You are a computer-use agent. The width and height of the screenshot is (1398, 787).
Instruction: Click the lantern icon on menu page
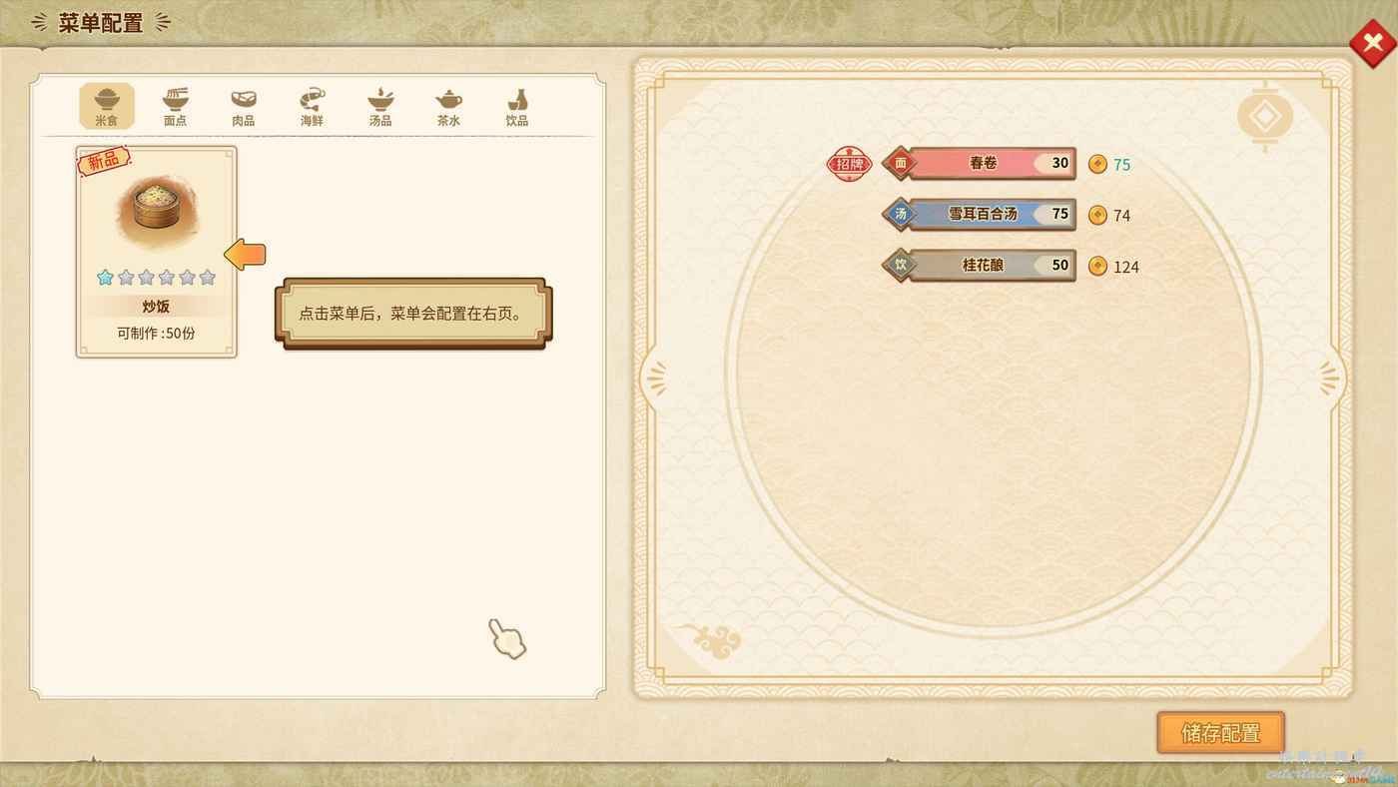tap(1265, 117)
